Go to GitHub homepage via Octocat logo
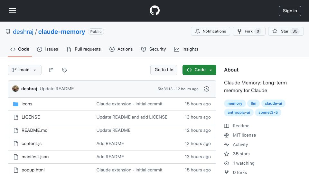The height and width of the screenshot is (174, 309). point(154,10)
